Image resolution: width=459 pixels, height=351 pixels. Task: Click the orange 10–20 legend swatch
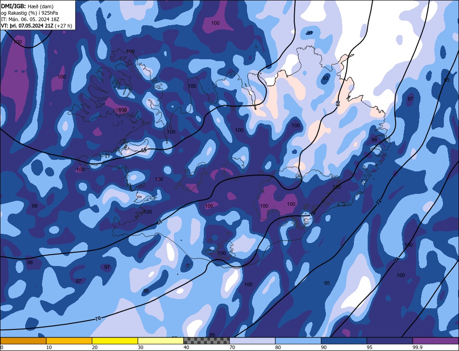point(69,341)
